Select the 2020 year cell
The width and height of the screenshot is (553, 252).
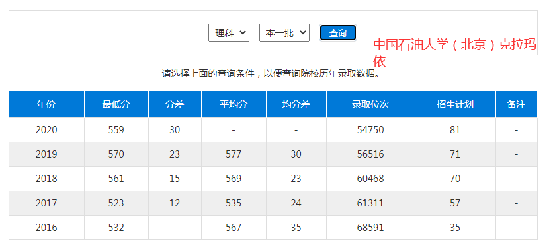click(x=46, y=130)
